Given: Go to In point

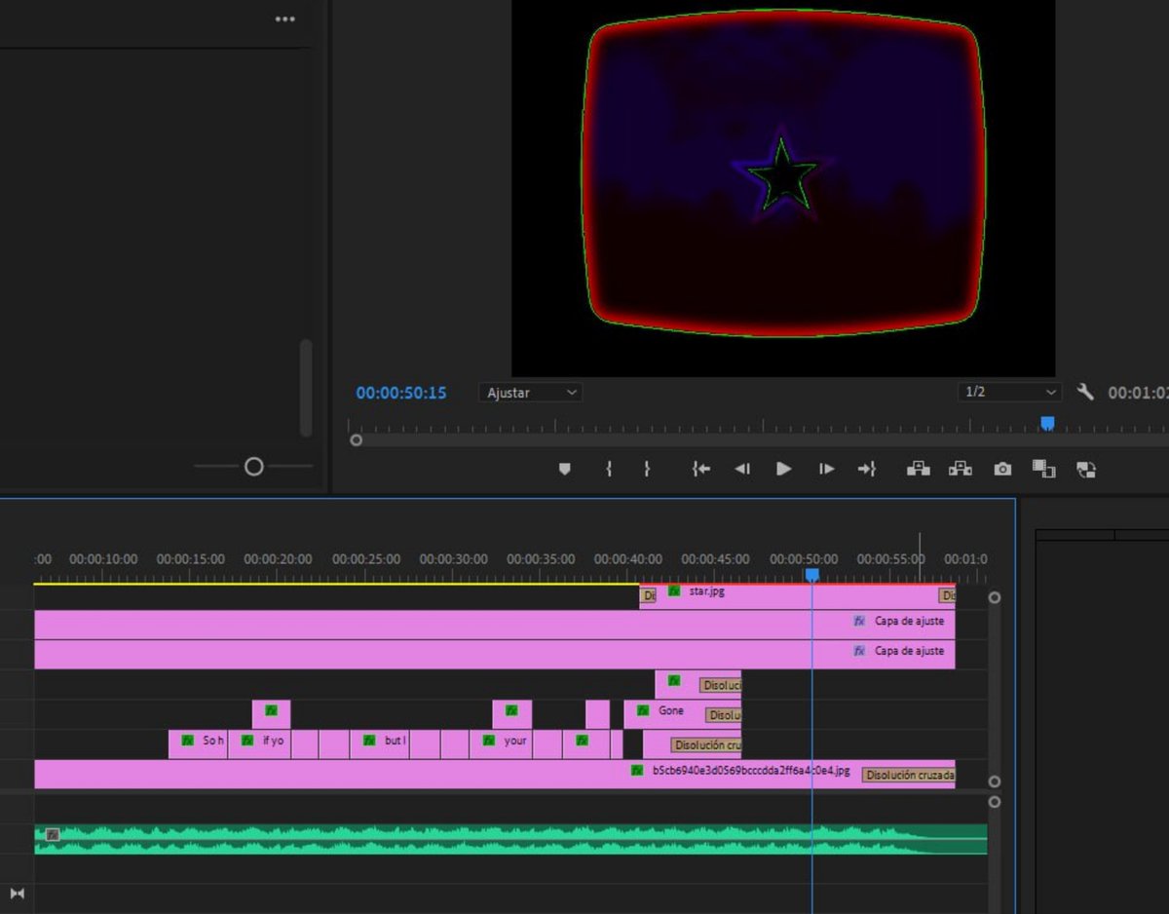Looking at the screenshot, I should click(701, 469).
